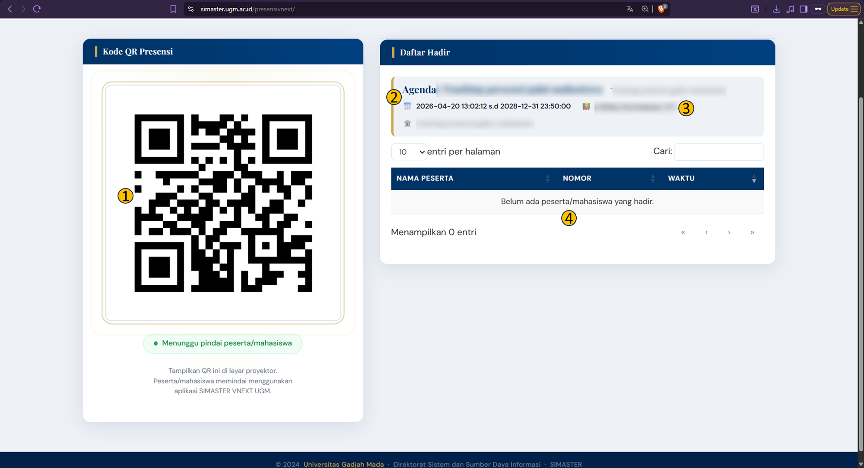Open the browser downloads icon
The height and width of the screenshot is (468, 864).
click(x=776, y=9)
